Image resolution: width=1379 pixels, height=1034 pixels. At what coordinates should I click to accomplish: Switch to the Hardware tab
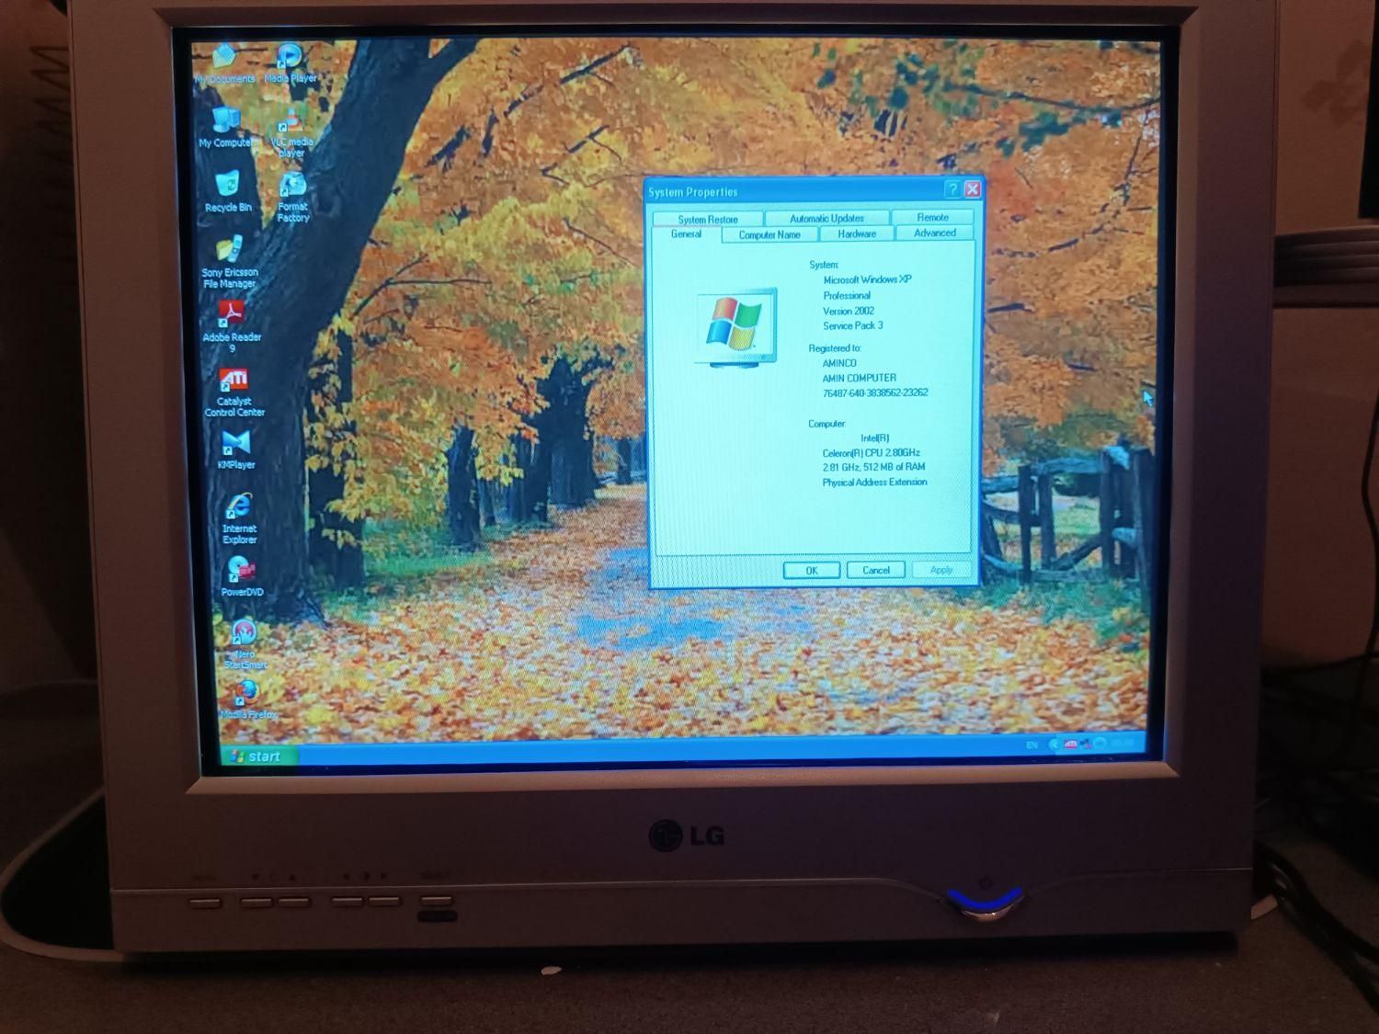(857, 234)
